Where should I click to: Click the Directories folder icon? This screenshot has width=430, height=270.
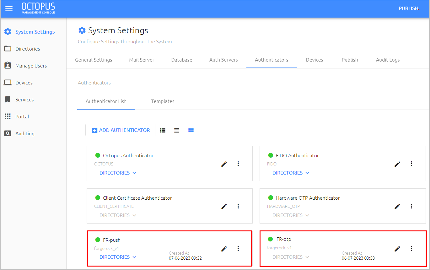pyautogui.click(x=8, y=49)
